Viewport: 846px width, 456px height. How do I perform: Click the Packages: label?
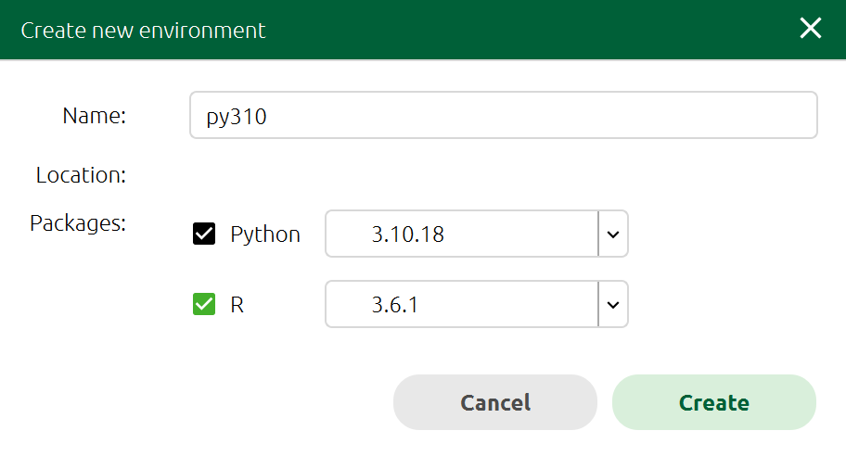[x=78, y=223]
